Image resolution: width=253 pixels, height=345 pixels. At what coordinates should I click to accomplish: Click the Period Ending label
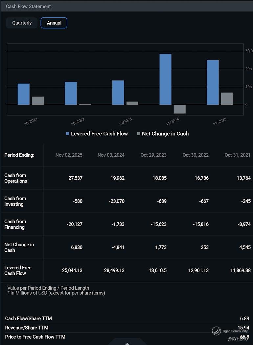(19, 155)
